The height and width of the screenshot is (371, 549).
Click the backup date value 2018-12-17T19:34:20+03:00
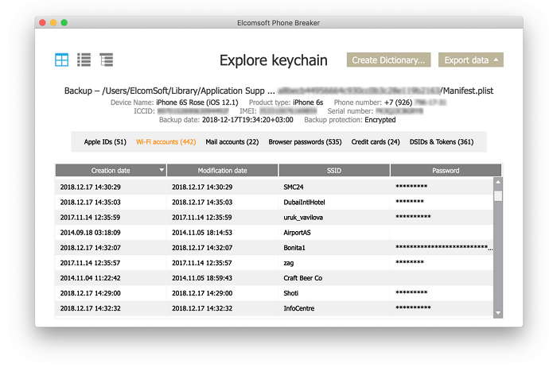tap(247, 120)
